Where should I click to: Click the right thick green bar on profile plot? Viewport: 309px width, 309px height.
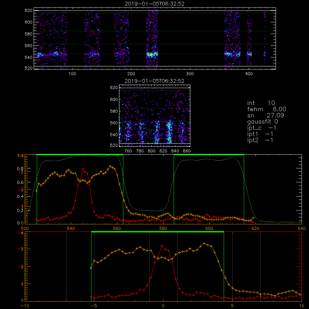(x=209, y=154)
